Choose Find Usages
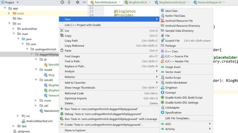This screenshot has width=238, height=133. [109, 56]
